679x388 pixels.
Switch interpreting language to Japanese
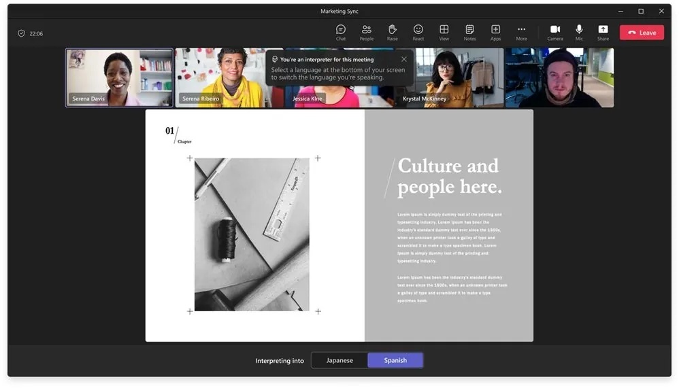[339, 360]
